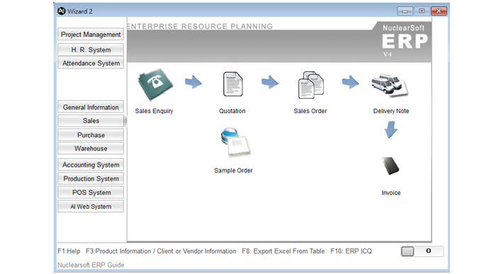496x274 pixels.
Task: Click the Nuclearsoft ERP Guide link
Action: (91, 265)
